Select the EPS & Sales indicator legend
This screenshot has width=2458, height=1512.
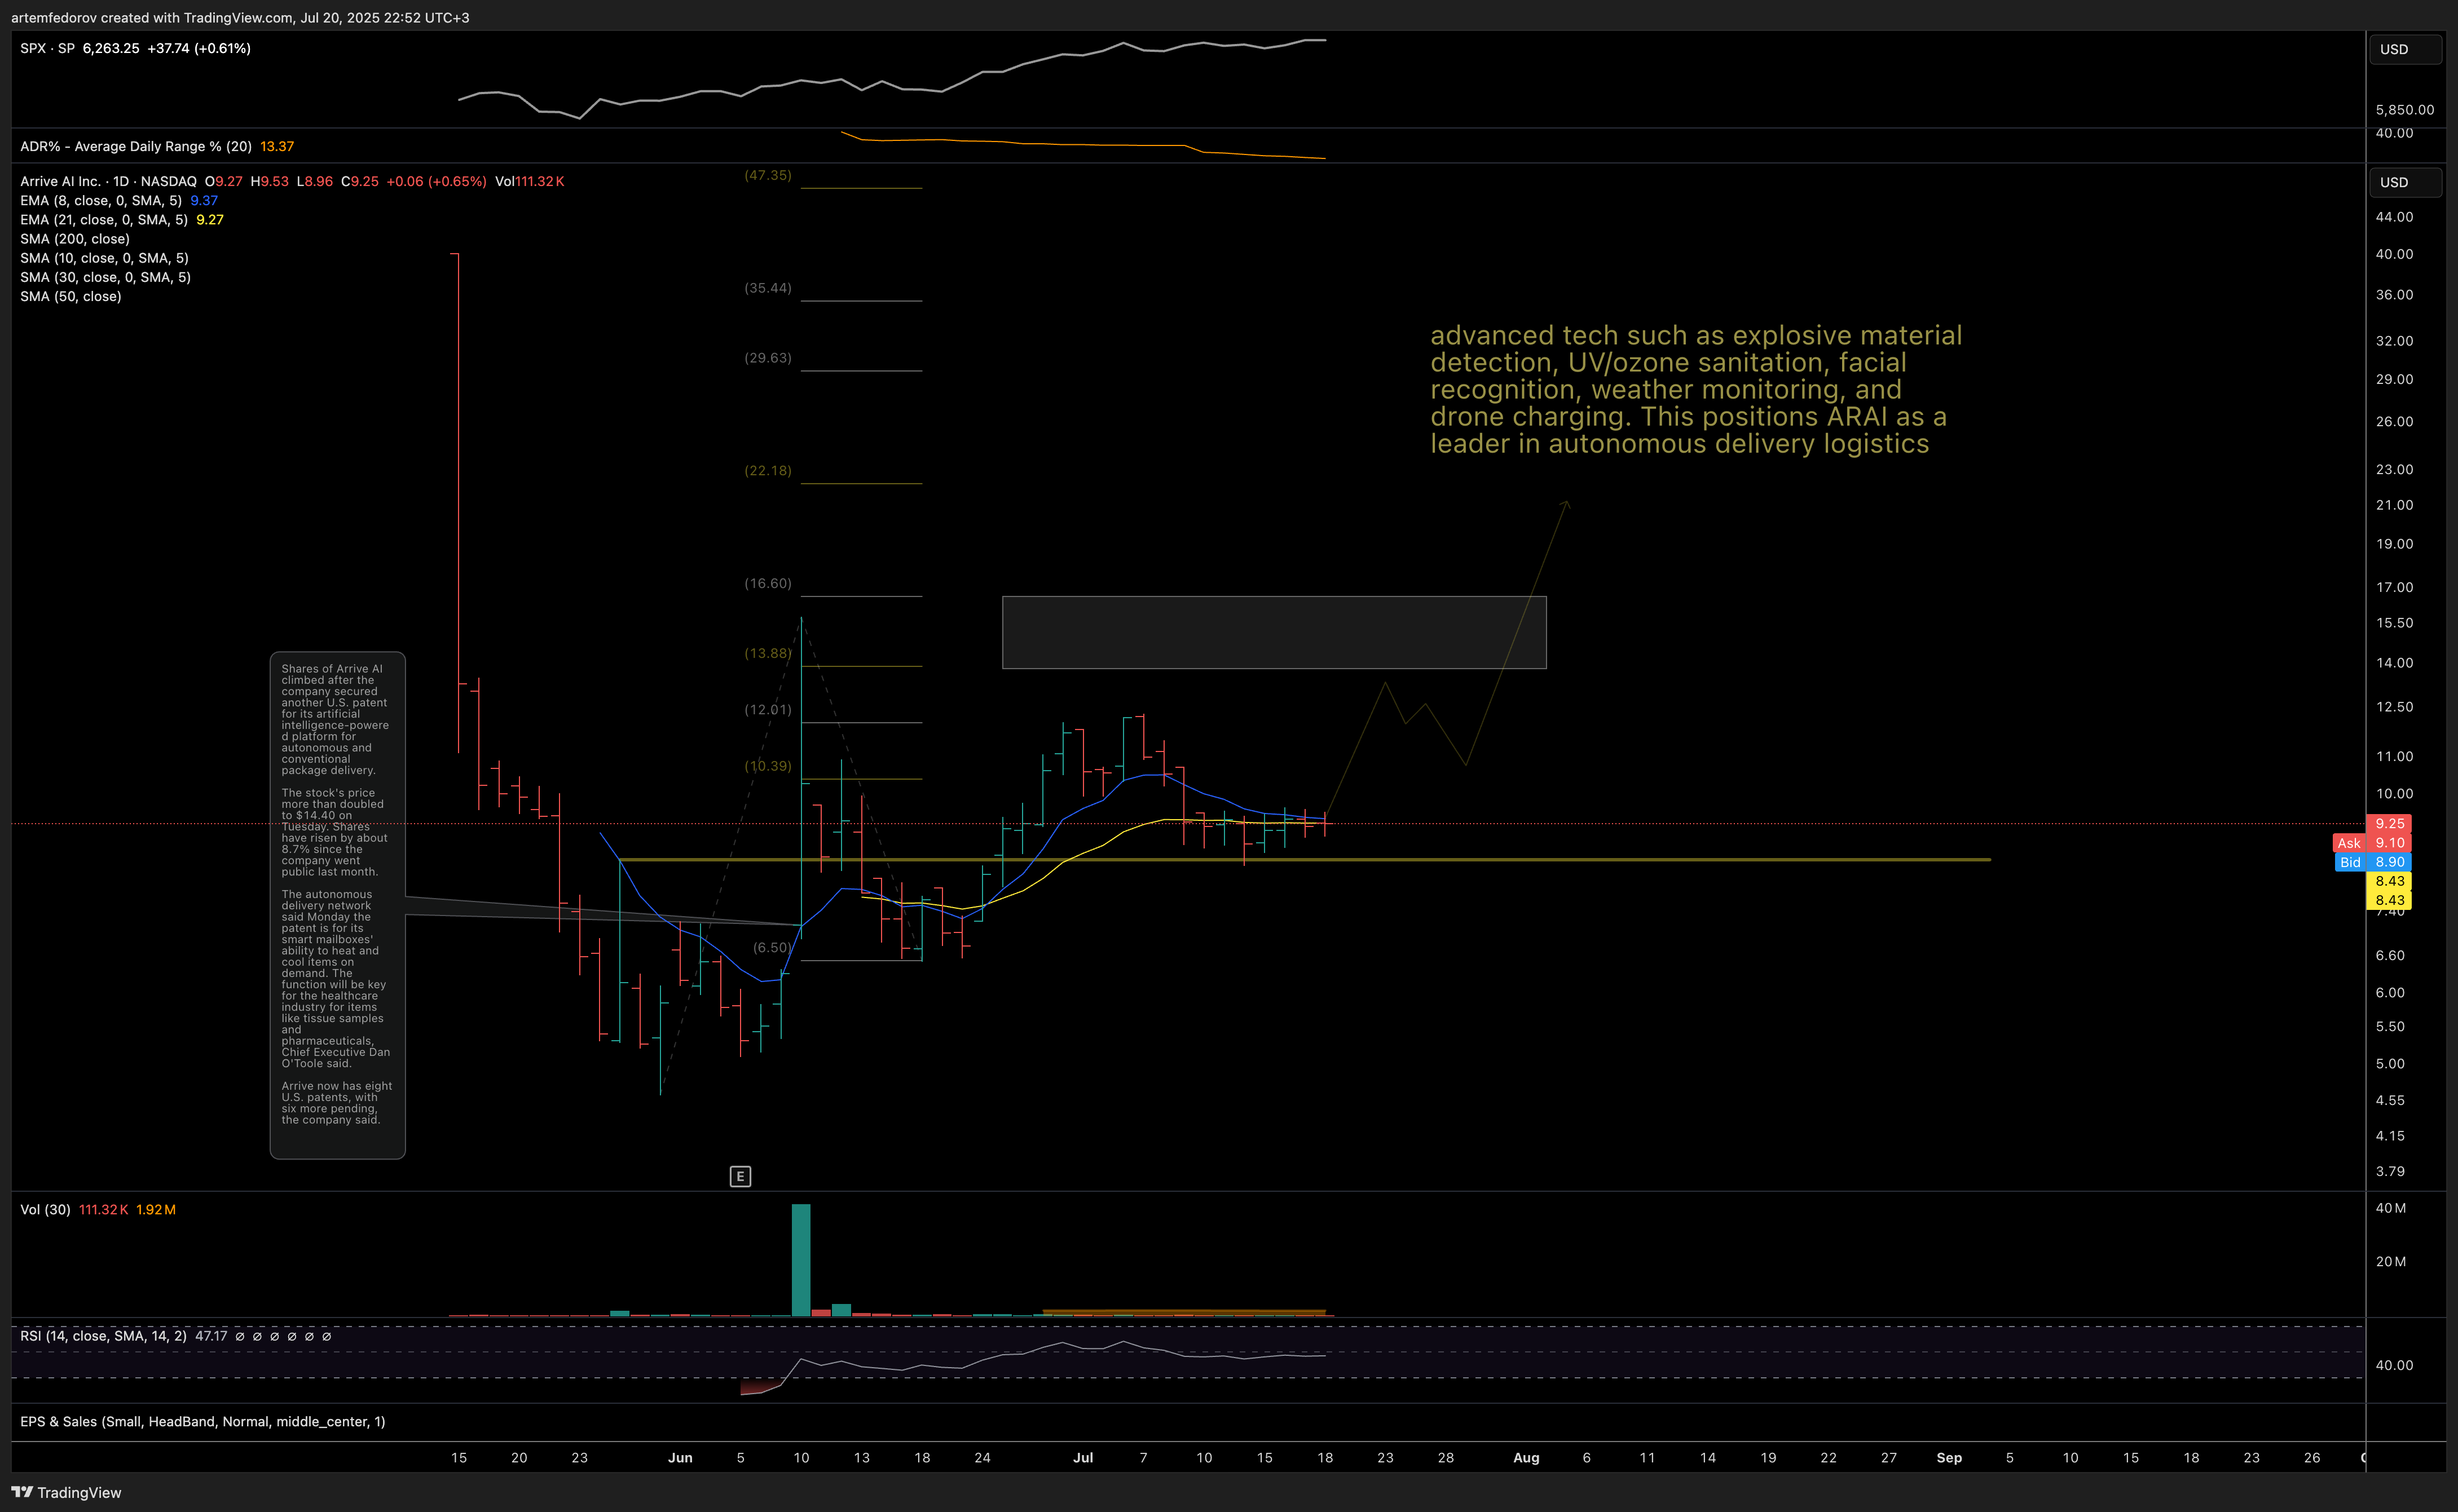[x=202, y=1421]
